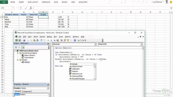The width and height of the screenshot is (173, 97).
Task: Click the Reset stop icon
Action: (x=55, y=40)
